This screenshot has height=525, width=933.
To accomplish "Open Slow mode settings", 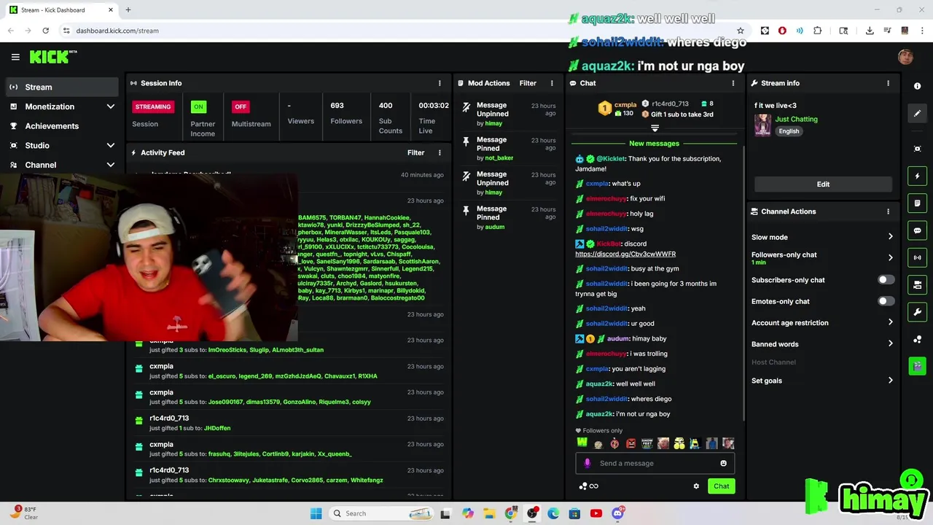I will click(x=822, y=237).
